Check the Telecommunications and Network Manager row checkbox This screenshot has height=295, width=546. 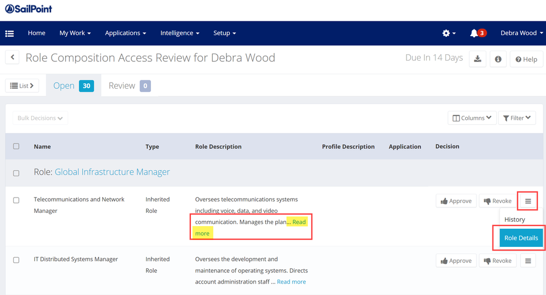(x=16, y=200)
